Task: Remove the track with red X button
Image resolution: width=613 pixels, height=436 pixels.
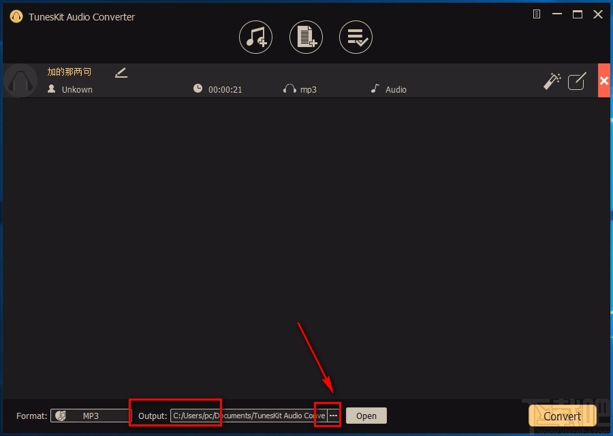Action: (x=604, y=80)
